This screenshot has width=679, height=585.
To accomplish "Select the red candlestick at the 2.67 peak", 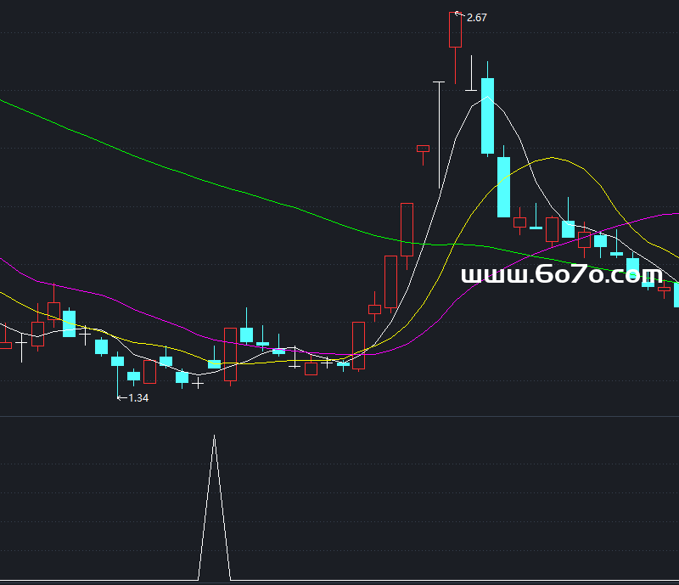I will [455, 48].
